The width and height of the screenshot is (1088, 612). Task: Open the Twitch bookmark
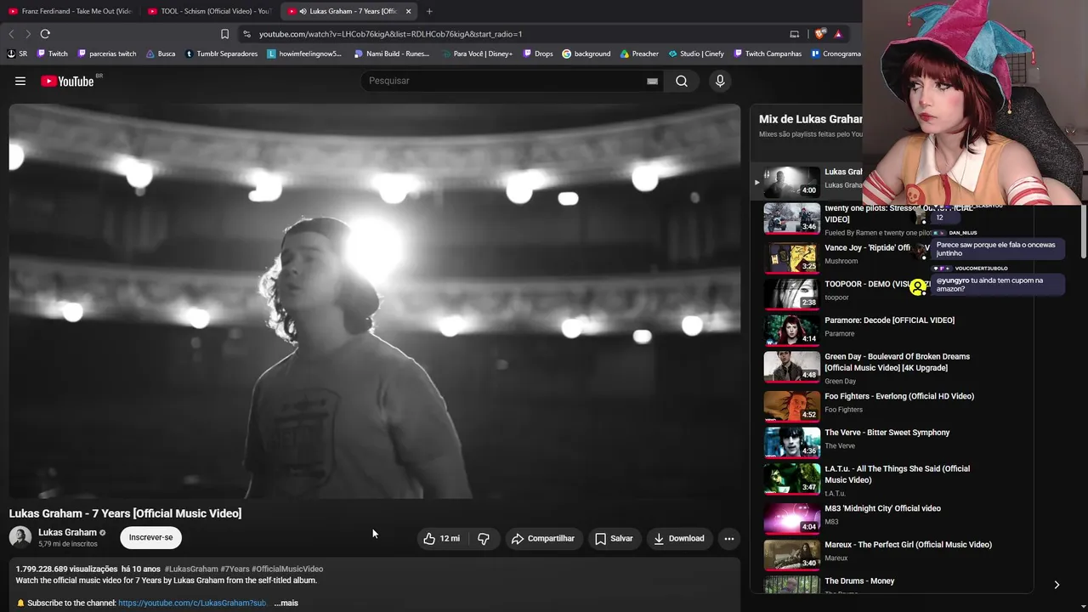tap(52, 54)
